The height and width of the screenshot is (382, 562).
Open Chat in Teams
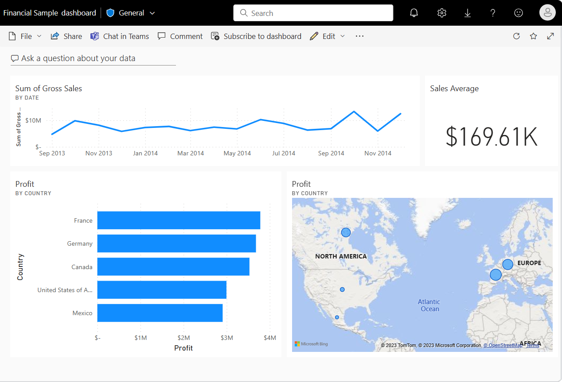[120, 36]
